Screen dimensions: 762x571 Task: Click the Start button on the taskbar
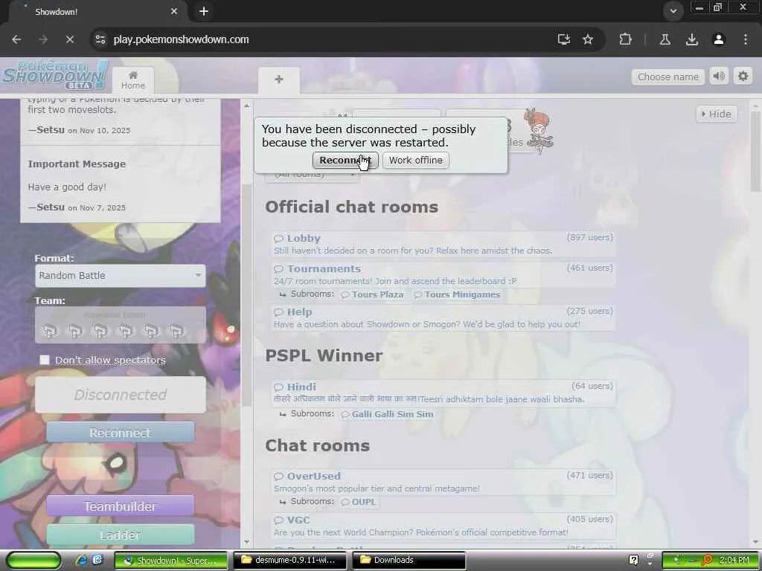click(33, 560)
